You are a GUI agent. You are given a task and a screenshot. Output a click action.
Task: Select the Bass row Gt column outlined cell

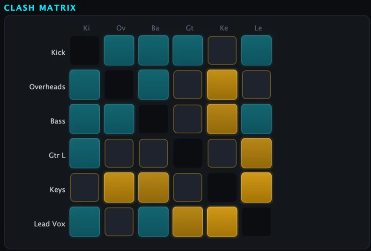tap(188, 119)
